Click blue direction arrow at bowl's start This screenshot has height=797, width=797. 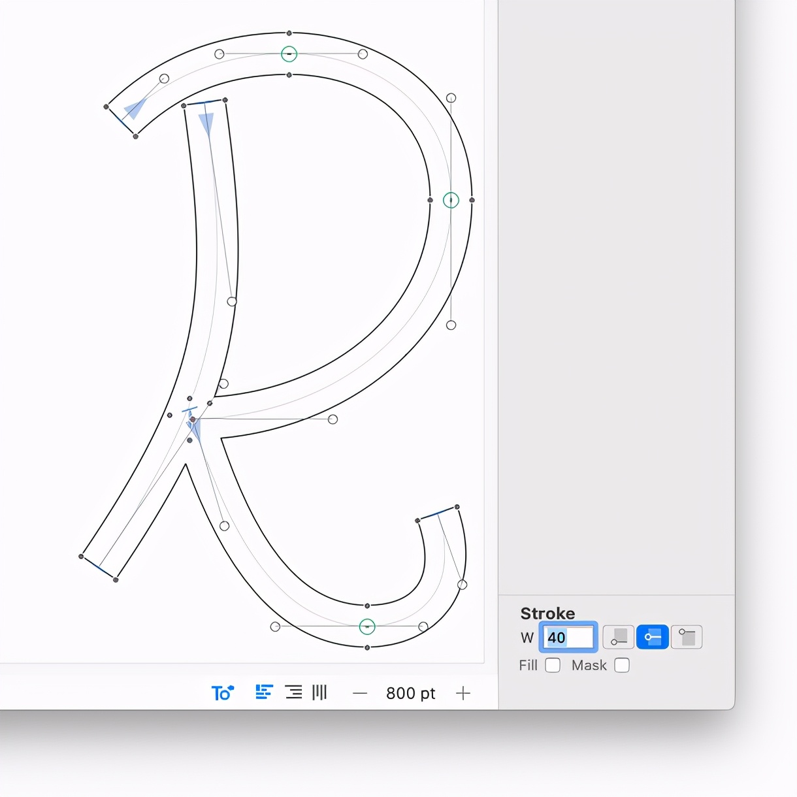pyautogui.click(x=135, y=108)
